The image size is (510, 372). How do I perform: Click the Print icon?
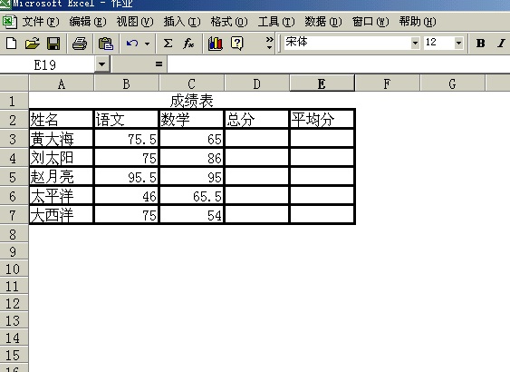pos(80,43)
